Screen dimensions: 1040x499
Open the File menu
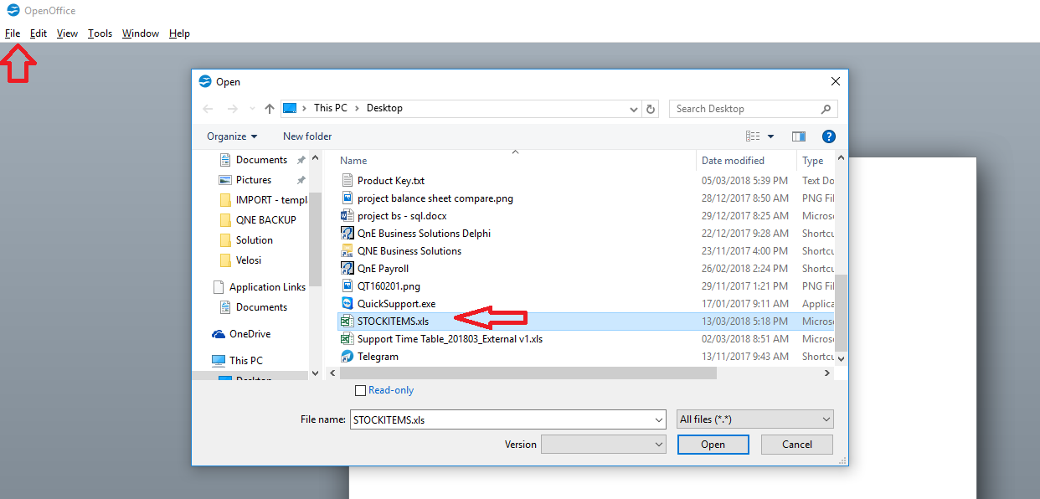click(x=13, y=33)
